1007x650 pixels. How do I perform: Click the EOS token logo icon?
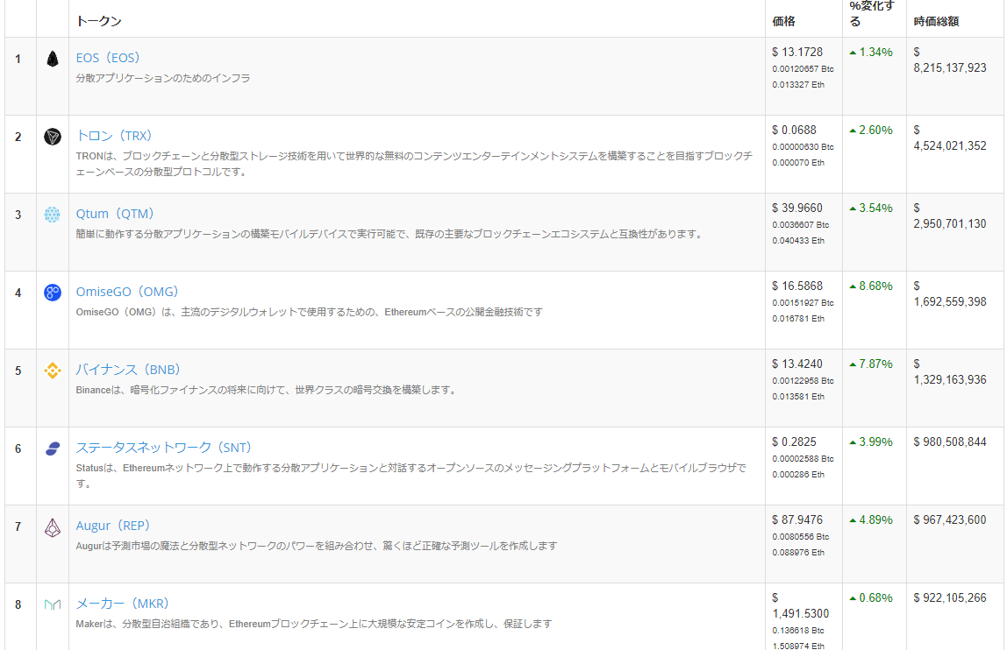pyautogui.click(x=53, y=59)
